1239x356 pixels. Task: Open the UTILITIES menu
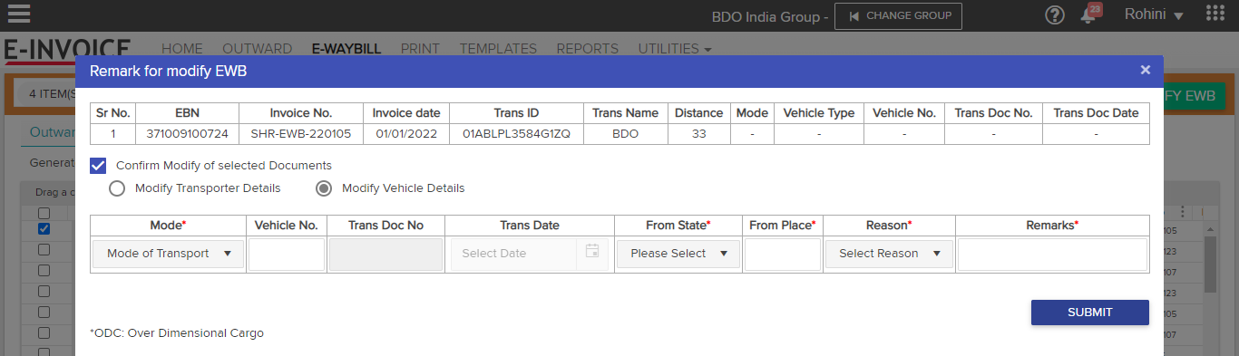pyautogui.click(x=674, y=49)
